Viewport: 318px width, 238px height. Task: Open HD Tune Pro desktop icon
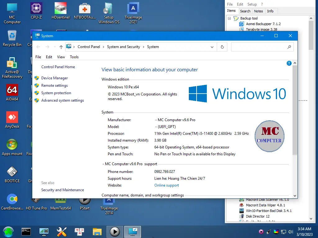36,205
